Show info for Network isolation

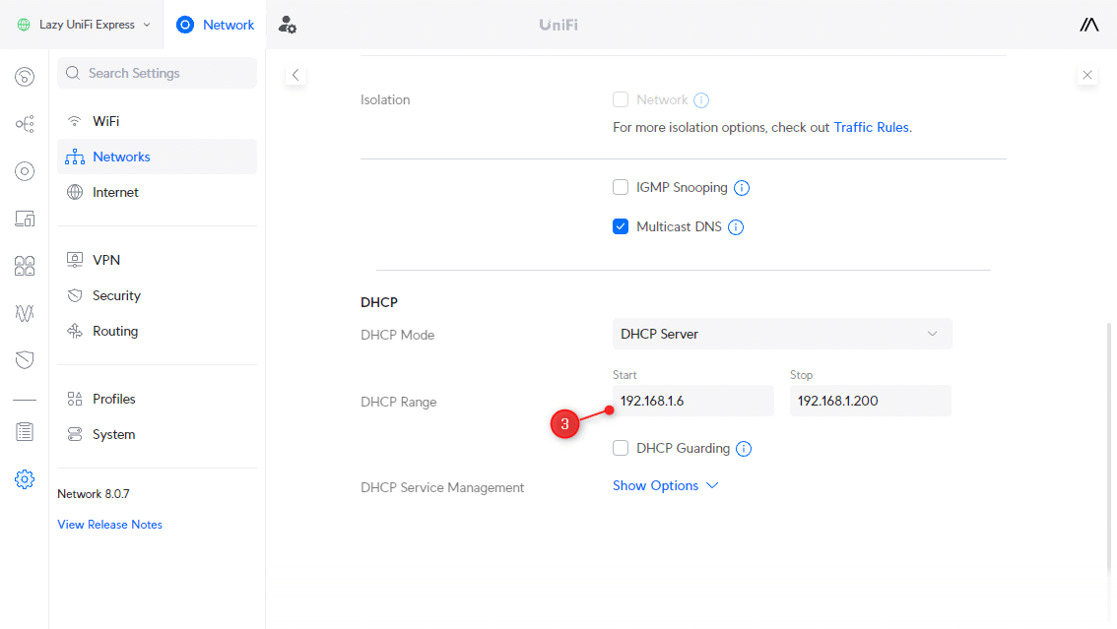[x=701, y=100]
